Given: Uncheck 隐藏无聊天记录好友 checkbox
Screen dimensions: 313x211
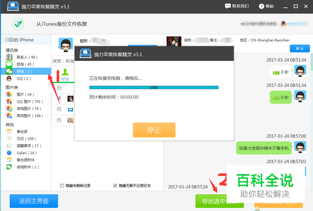Looking at the screenshot, I should 115,186.
